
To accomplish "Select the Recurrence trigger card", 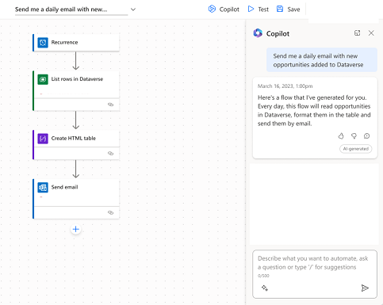I will [76, 42].
